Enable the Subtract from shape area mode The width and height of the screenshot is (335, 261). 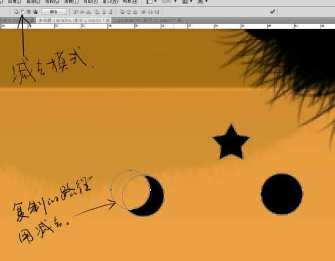(x=23, y=12)
